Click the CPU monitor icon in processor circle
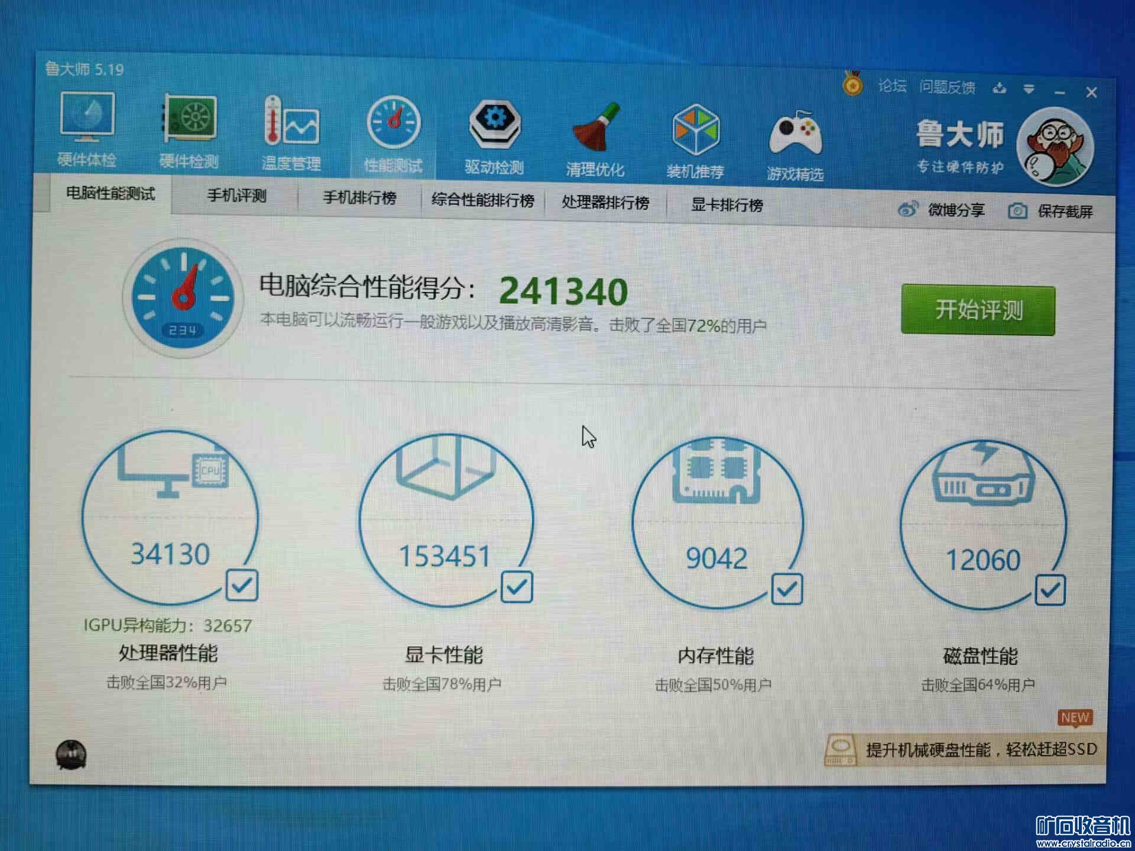1135x851 pixels. click(x=173, y=473)
